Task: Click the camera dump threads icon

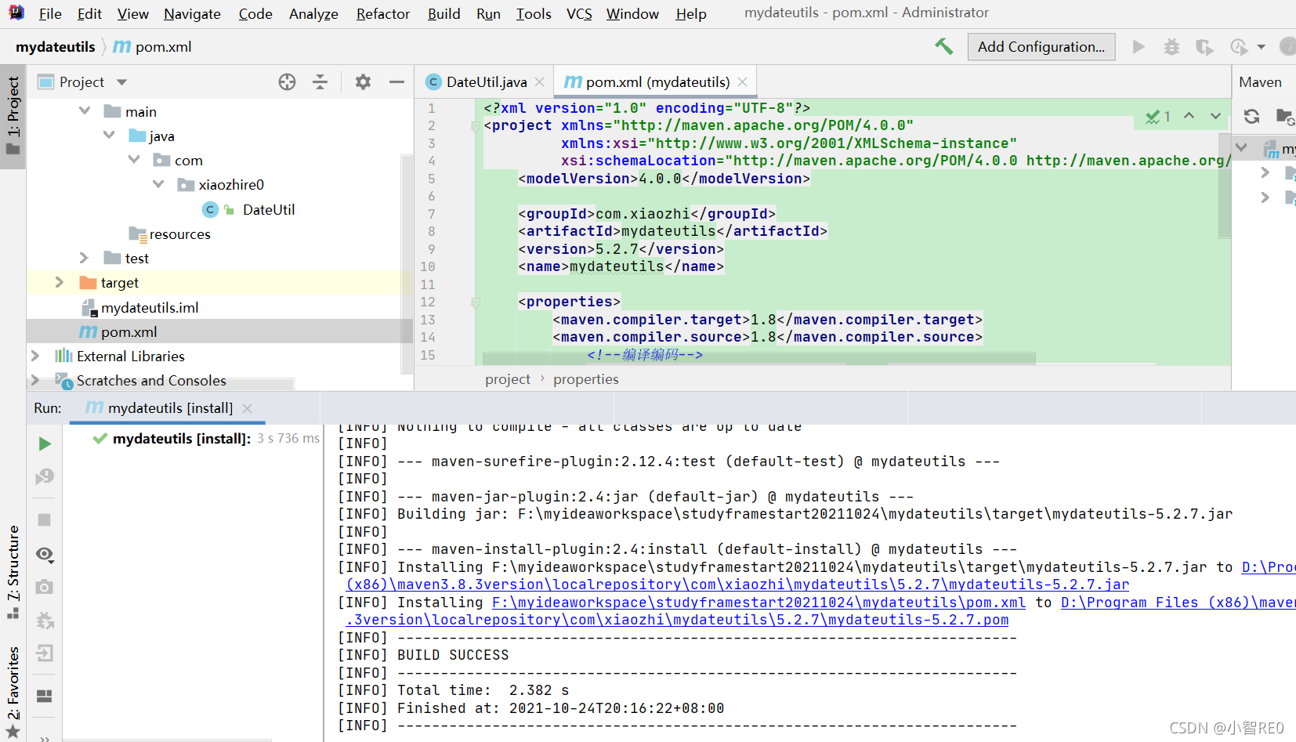Action: pyautogui.click(x=45, y=587)
